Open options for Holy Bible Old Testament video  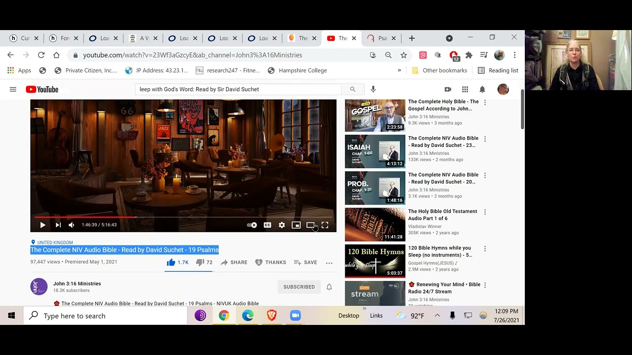coord(485,212)
